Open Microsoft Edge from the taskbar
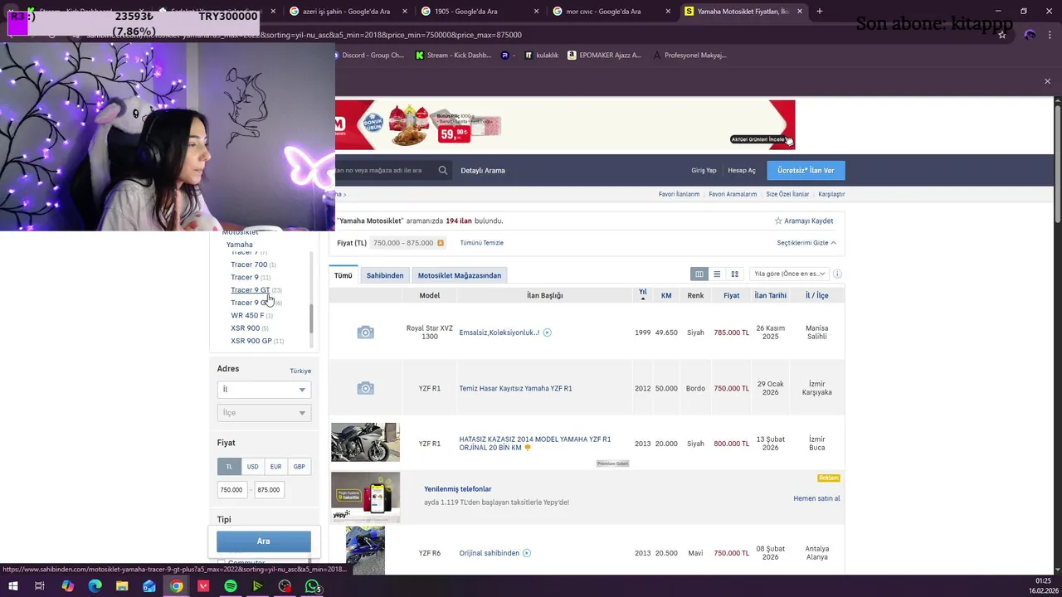Image resolution: width=1062 pixels, height=597 pixels. [95, 586]
